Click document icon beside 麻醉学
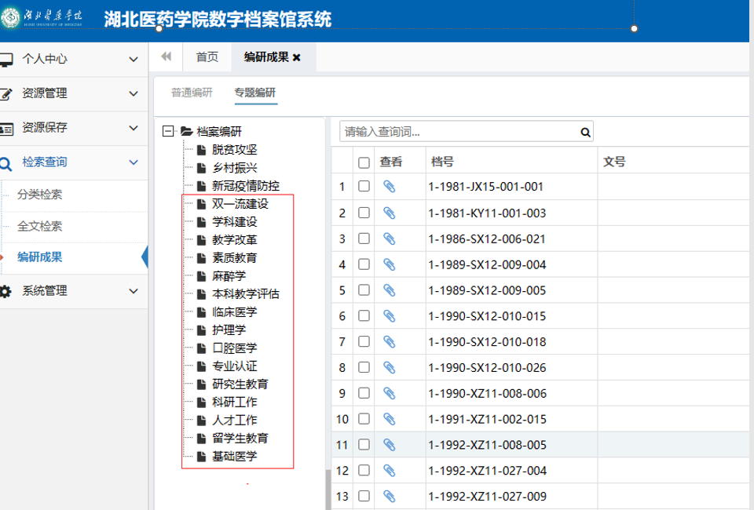 [x=201, y=276]
